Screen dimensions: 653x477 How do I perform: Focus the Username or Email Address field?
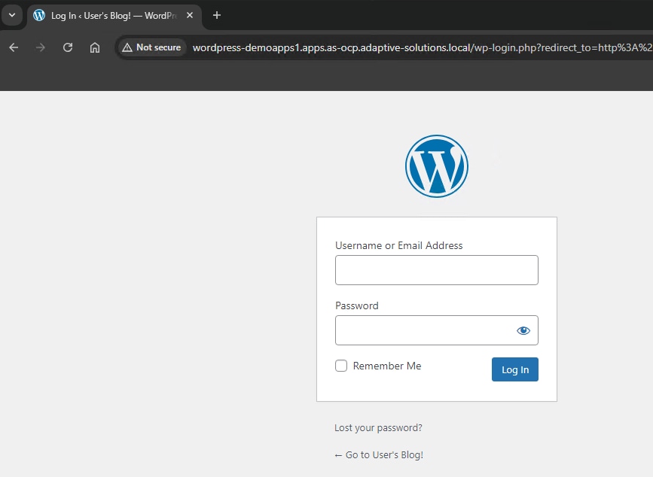coord(437,270)
